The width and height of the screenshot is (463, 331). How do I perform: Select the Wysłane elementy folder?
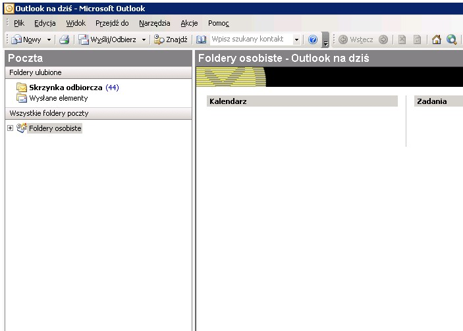click(x=58, y=98)
